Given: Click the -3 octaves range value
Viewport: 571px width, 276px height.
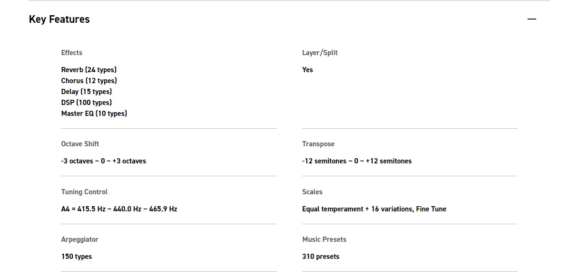Looking at the screenshot, I should click(104, 161).
